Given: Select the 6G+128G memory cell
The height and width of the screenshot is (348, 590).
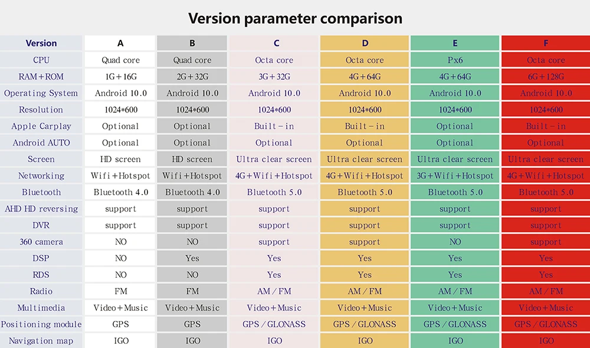Looking at the screenshot, I should click(x=546, y=77).
